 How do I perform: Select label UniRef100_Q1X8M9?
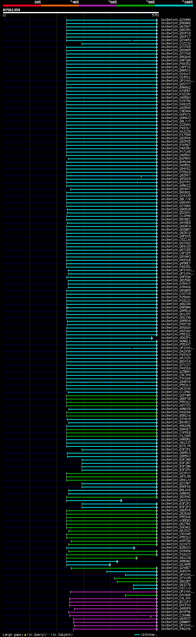coord(176,565)
